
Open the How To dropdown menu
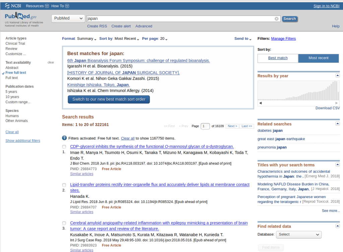pyautogui.click(x=60, y=6)
